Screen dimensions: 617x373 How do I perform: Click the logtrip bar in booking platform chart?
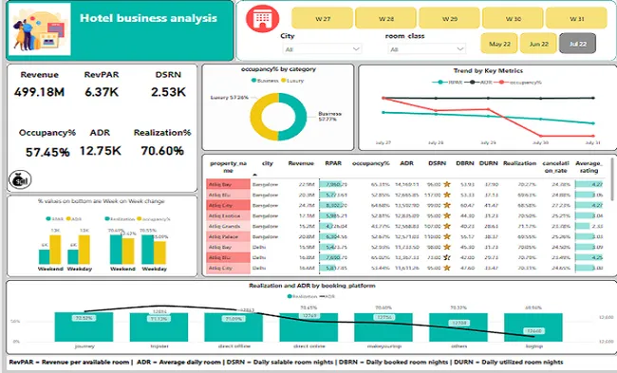point(533,327)
